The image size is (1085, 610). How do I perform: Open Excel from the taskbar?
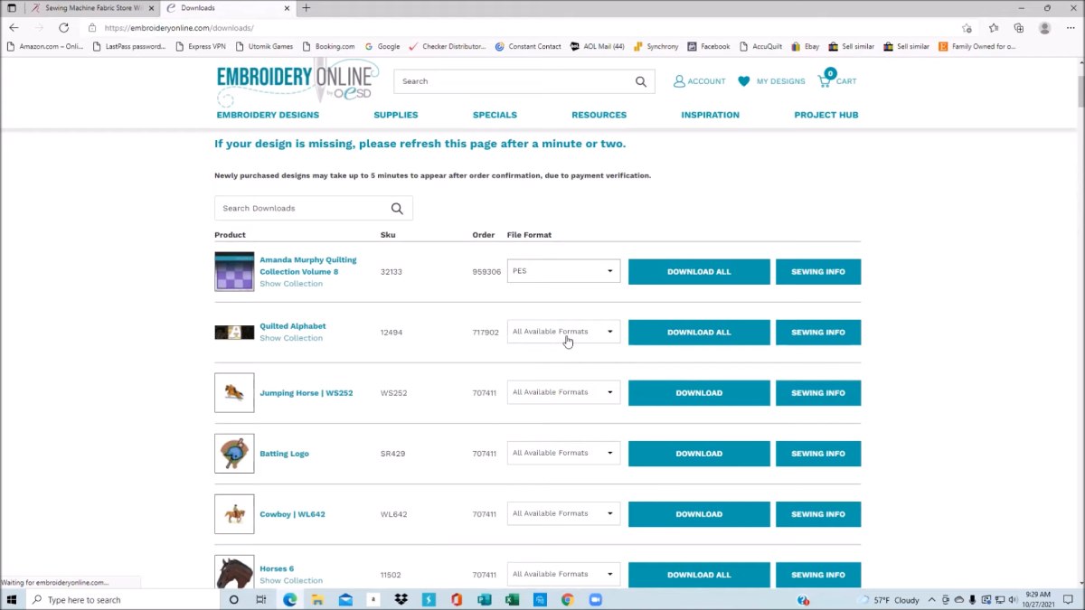pyautogui.click(x=512, y=599)
